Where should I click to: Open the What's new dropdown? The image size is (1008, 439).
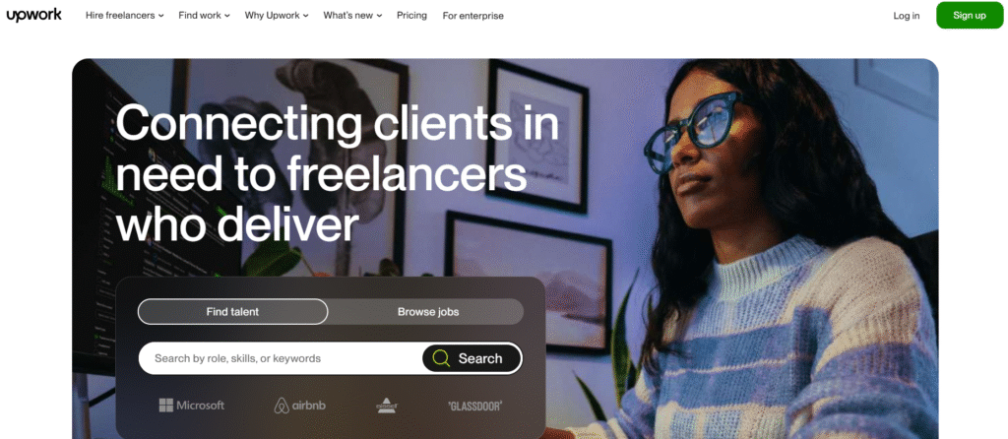(352, 16)
